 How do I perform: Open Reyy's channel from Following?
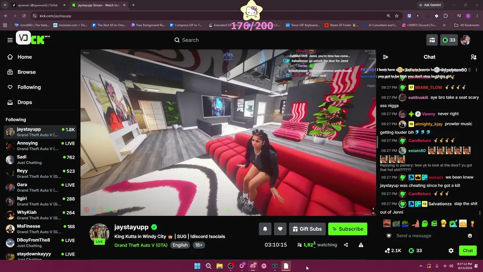pos(40,173)
